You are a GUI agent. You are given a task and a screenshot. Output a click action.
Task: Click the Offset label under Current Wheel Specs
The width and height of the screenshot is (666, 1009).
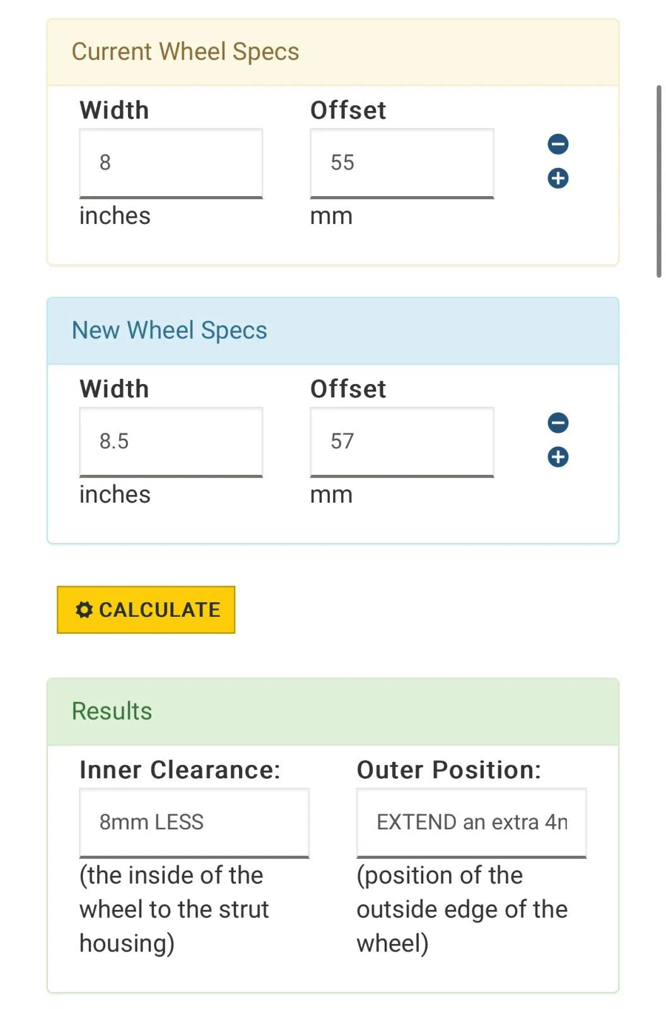click(348, 110)
